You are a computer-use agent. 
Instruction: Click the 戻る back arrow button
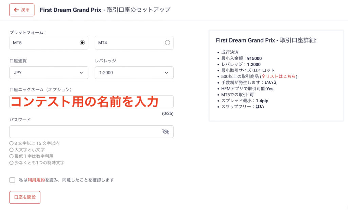(x=22, y=10)
